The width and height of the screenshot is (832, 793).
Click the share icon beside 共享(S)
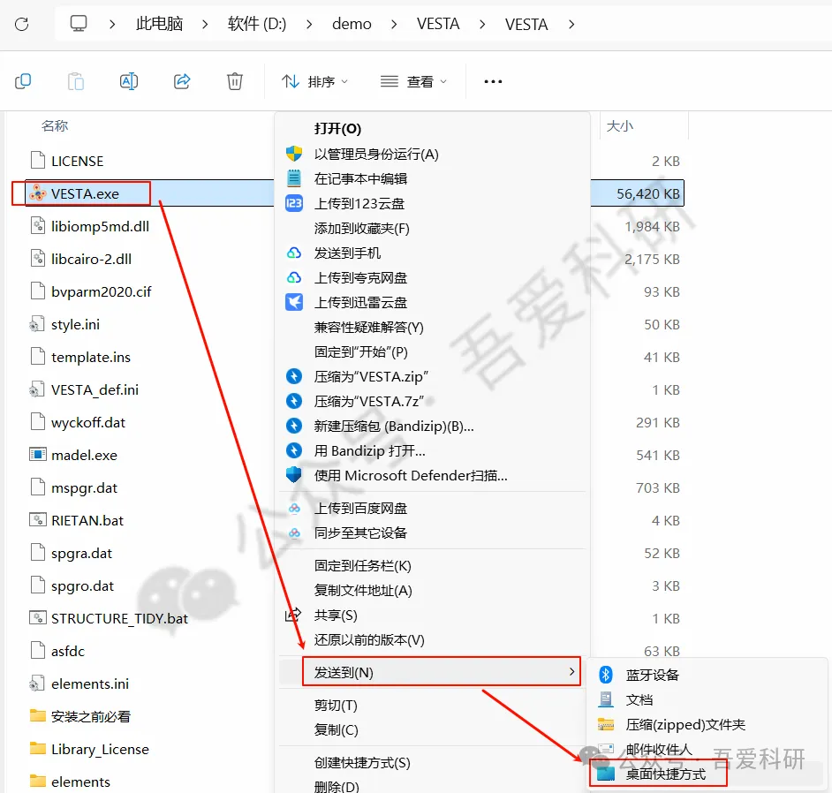[293, 615]
